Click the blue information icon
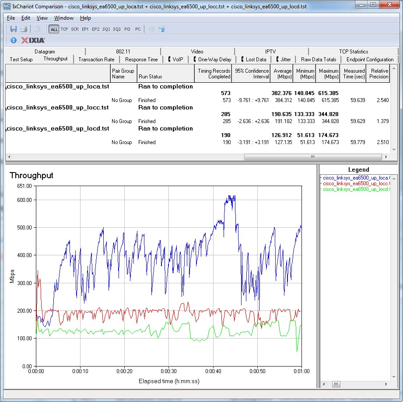The width and height of the screenshot is (403, 402). [14, 40]
